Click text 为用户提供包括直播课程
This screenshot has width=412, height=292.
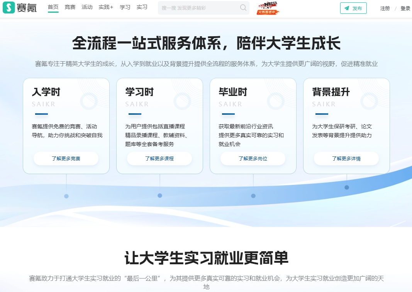[155, 126]
